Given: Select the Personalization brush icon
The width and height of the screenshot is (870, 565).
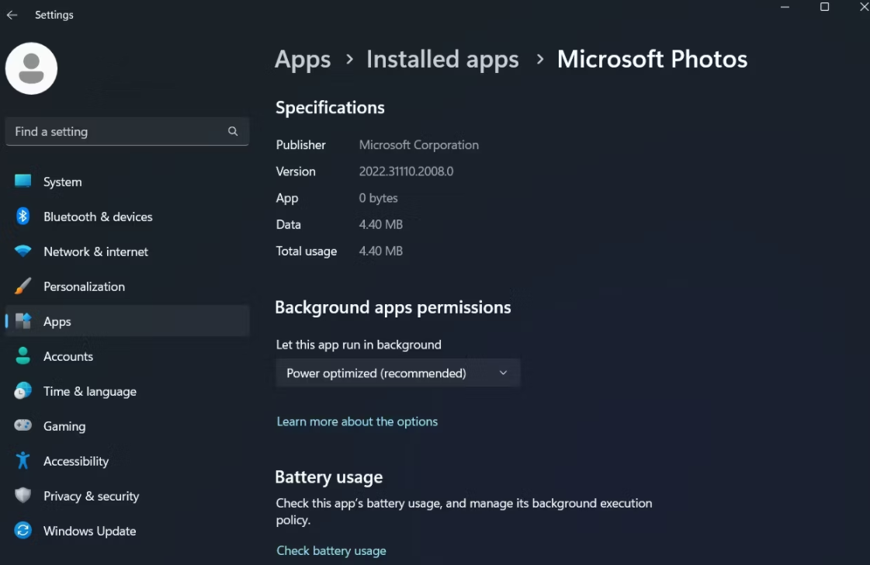Looking at the screenshot, I should (x=22, y=286).
